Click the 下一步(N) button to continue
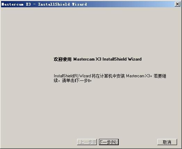 [109, 142]
